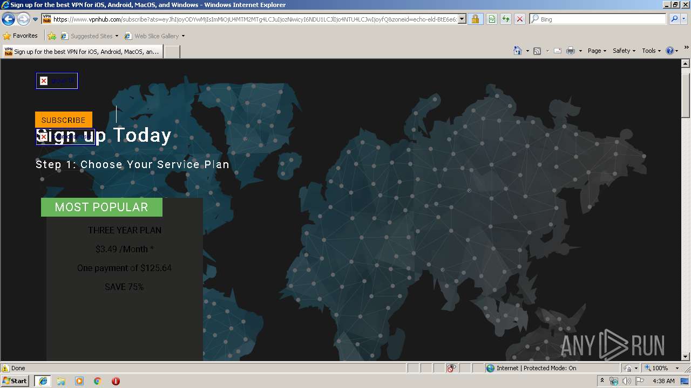
Task: Stop loading with the red X icon
Action: [x=519, y=19]
